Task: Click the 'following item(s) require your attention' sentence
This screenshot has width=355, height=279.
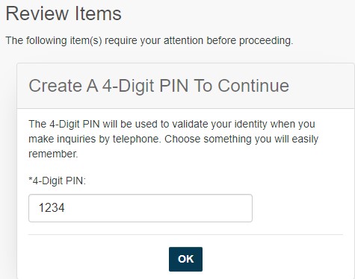Action: point(149,40)
